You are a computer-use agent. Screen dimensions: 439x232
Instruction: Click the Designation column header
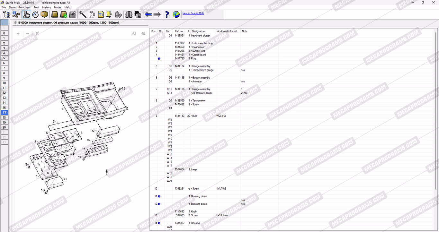[x=198, y=31]
